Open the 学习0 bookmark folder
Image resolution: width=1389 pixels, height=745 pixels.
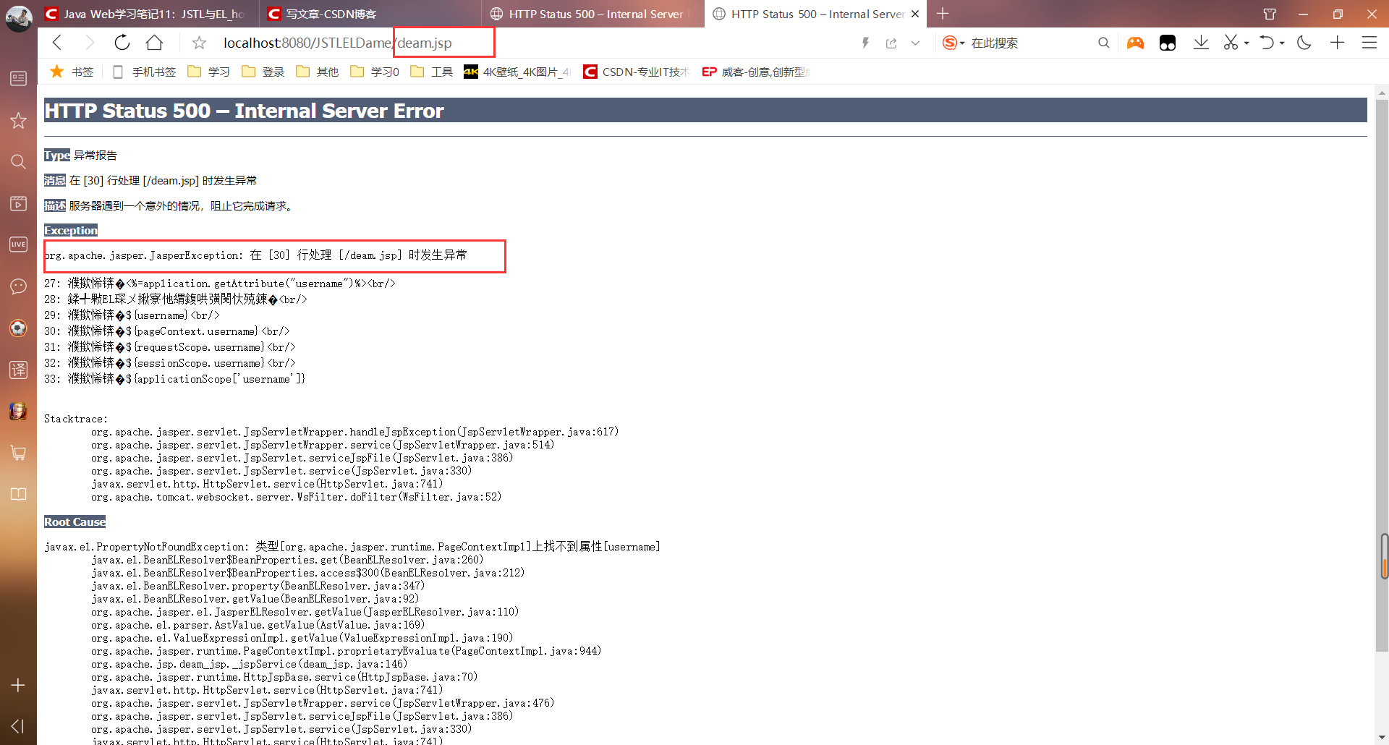click(x=374, y=72)
